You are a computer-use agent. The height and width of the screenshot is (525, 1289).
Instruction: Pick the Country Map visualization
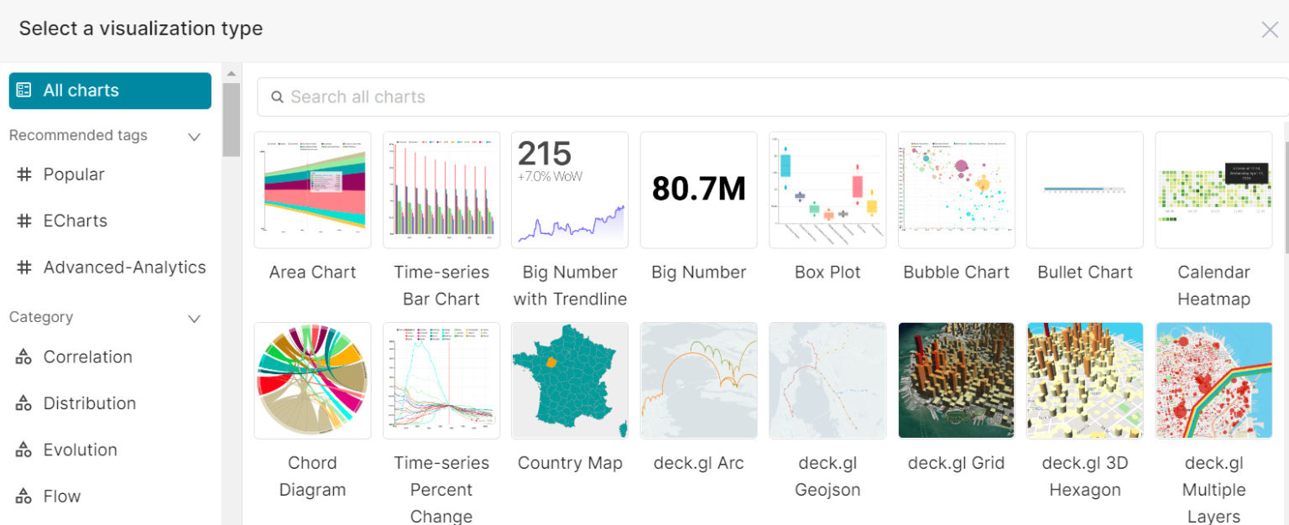click(570, 380)
